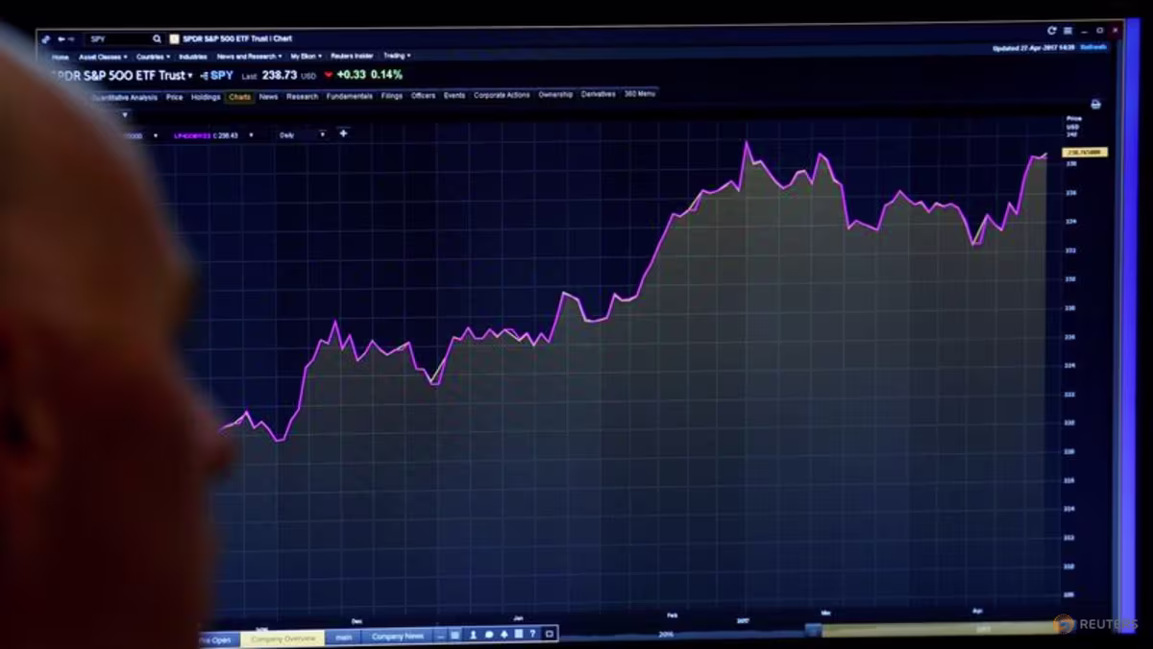Open the Home menu
This screenshot has width=1153, height=649.
(x=61, y=57)
